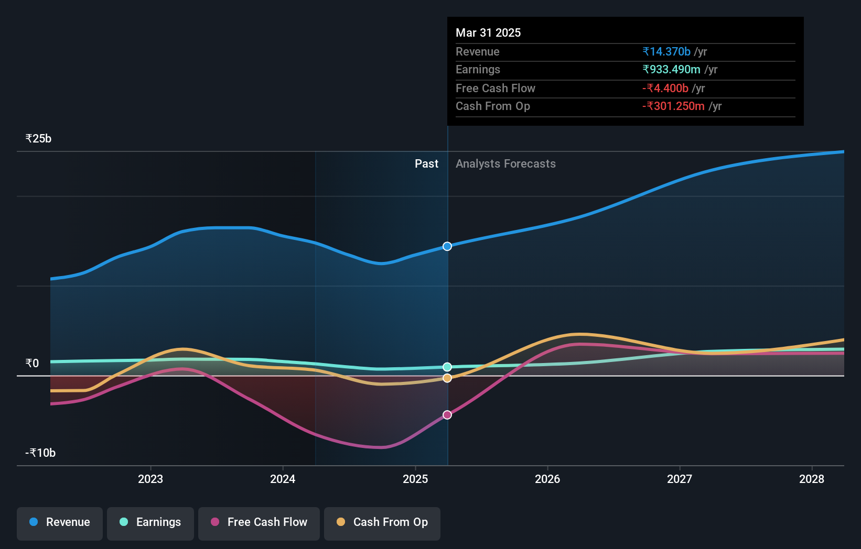Viewport: 861px width, 549px height.
Task: Click the Free Cash Flow pink data point marker
Action: [447, 415]
